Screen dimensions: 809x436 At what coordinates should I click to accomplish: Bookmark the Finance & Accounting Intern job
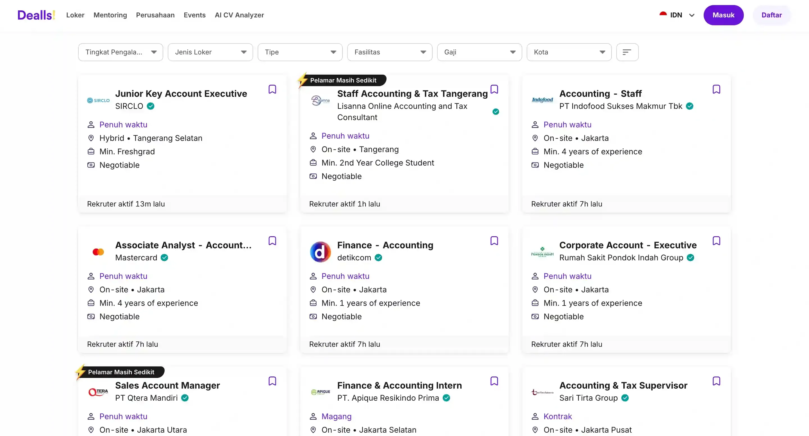pyautogui.click(x=494, y=381)
